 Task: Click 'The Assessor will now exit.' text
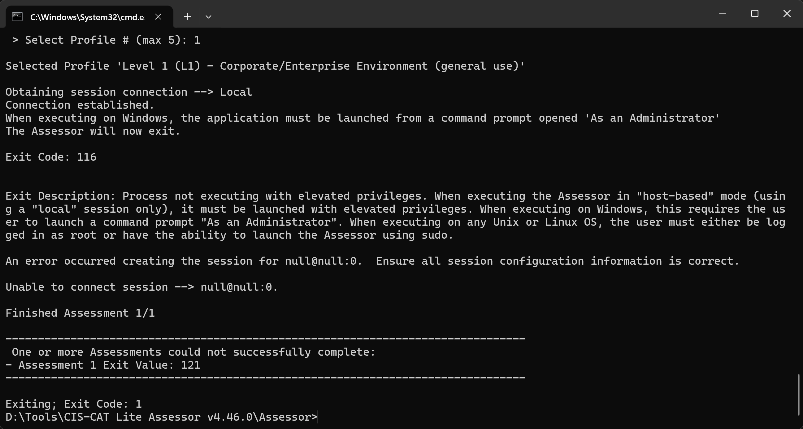93,131
